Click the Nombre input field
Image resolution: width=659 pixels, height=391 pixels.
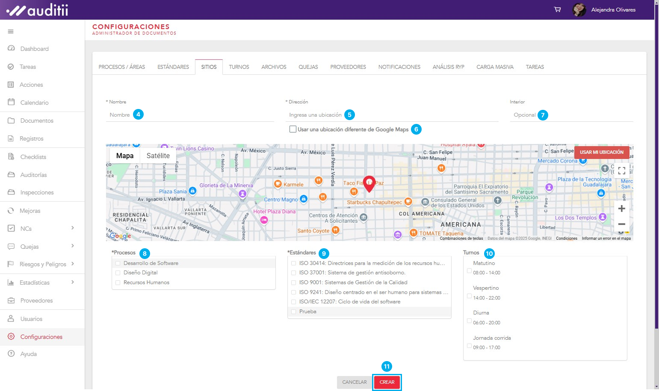190,115
